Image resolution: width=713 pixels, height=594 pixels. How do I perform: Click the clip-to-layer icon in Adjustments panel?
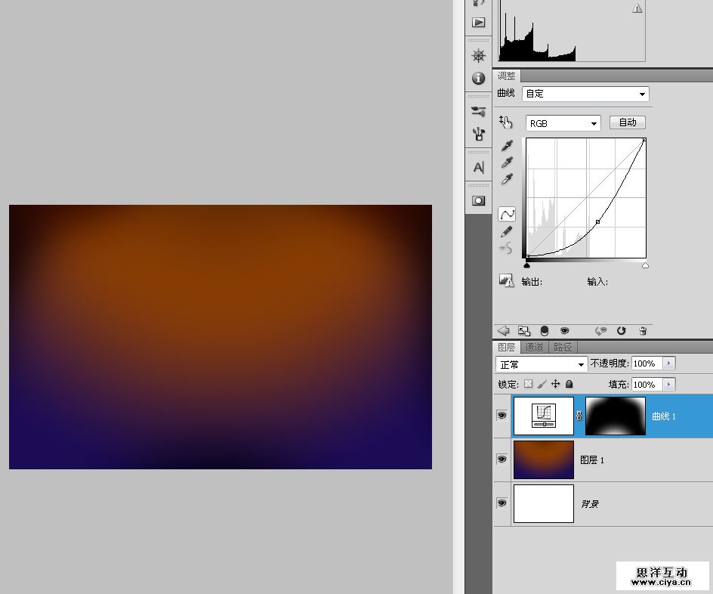point(545,331)
